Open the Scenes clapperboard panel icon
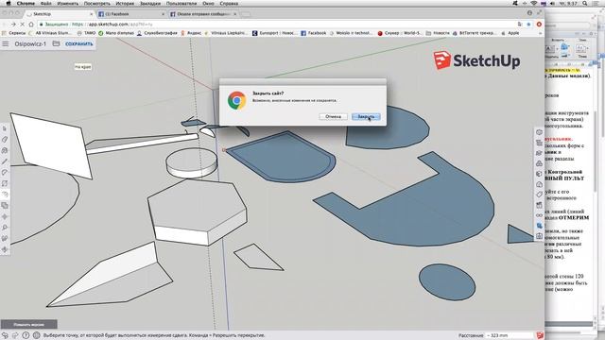Screen dimensions: 605x340 539,205
